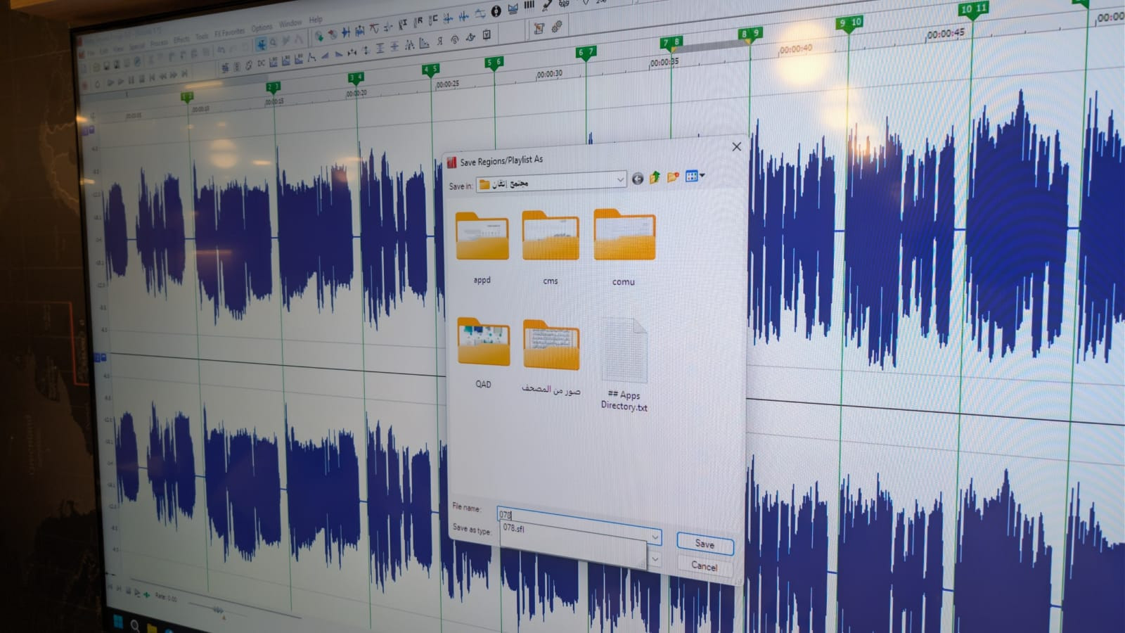The height and width of the screenshot is (633, 1125).
Task: Create a new folder in dialog
Action: [673, 177]
